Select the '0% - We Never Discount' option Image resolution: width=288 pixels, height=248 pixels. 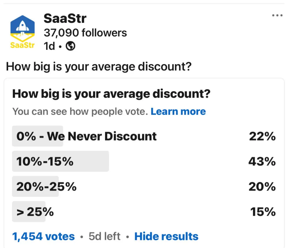pyautogui.click(x=86, y=136)
